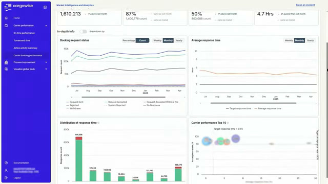Click the Booking request status title

(x=74, y=40)
